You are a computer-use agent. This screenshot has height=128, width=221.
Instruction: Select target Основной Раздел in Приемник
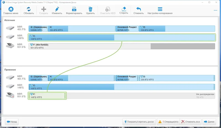[127, 78]
